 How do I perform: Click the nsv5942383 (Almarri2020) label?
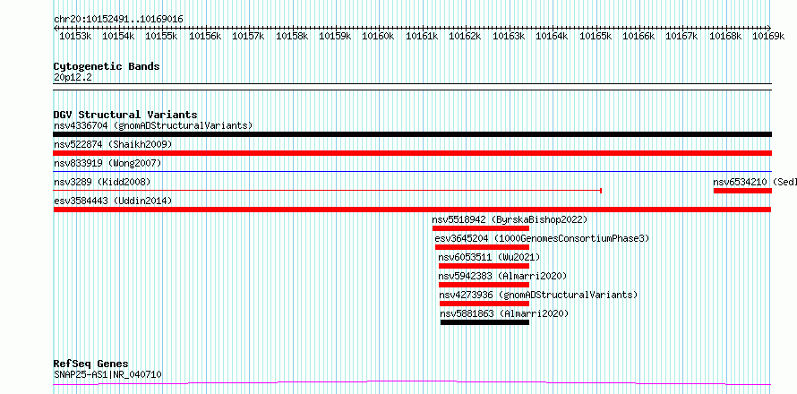click(502, 276)
